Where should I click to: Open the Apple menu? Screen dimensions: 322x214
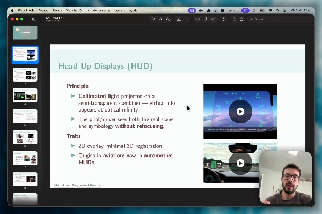click(12, 10)
